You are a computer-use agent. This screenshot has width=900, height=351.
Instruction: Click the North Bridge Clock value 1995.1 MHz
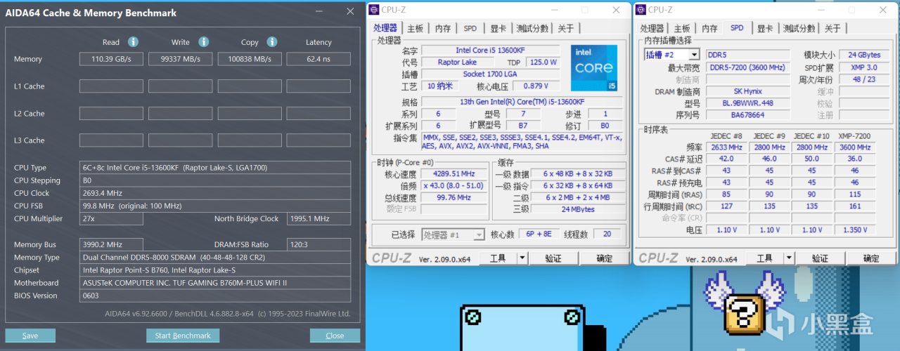319,219
